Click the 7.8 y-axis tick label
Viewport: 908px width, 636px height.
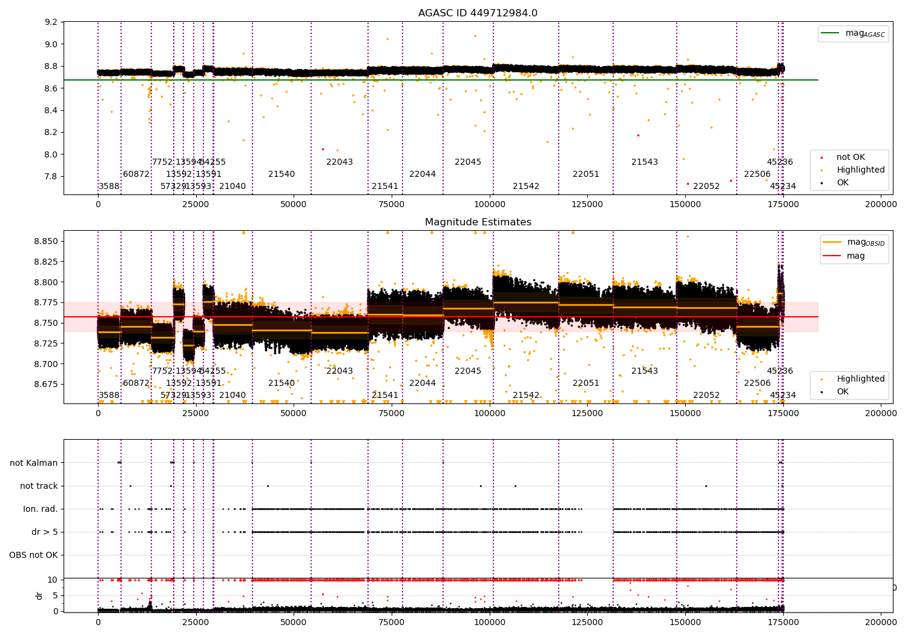[51, 177]
